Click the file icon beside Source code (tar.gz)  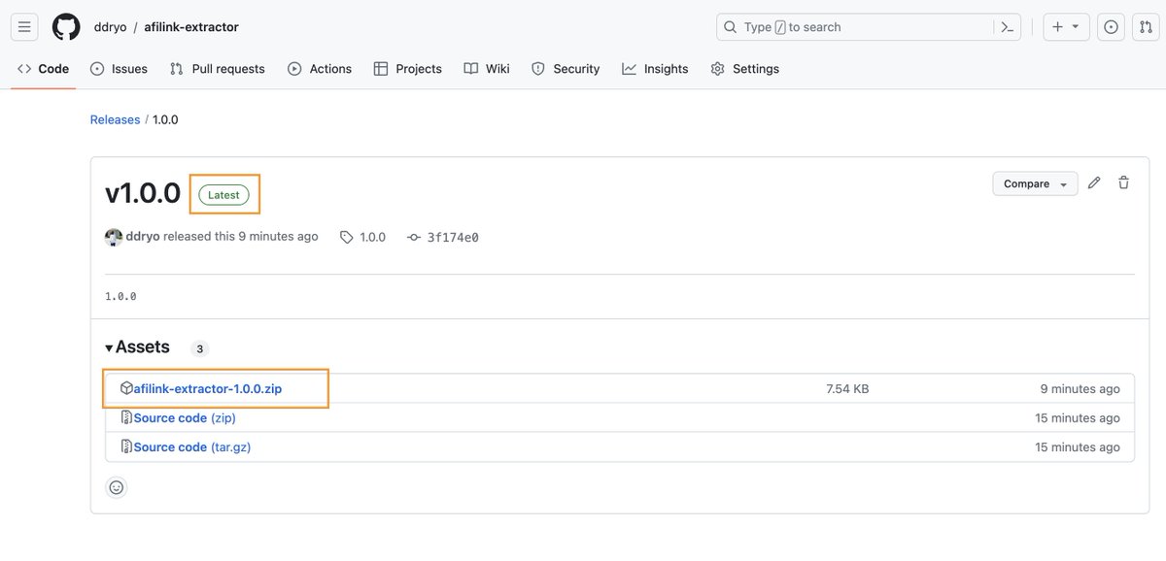click(x=126, y=446)
